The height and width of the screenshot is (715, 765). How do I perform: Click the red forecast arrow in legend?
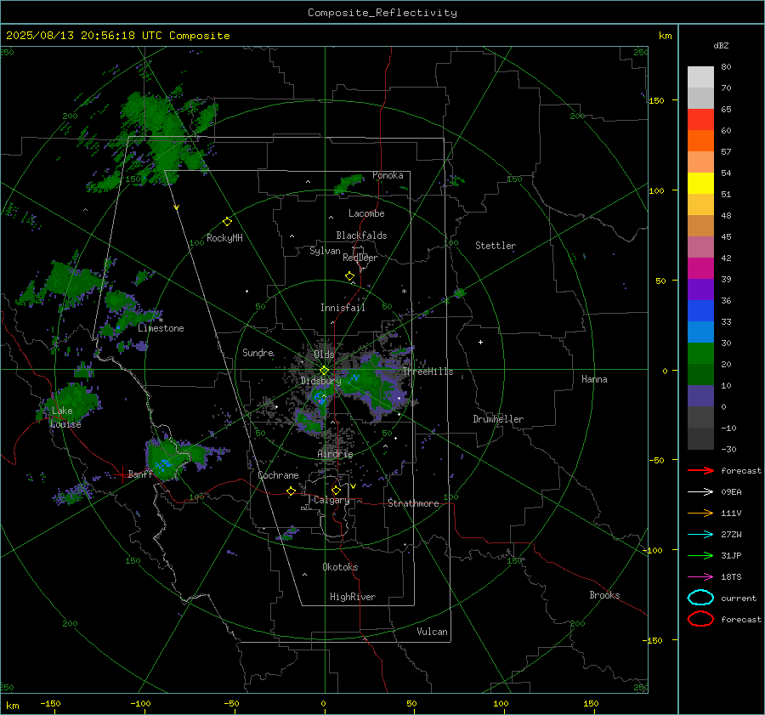[x=700, y=470]
